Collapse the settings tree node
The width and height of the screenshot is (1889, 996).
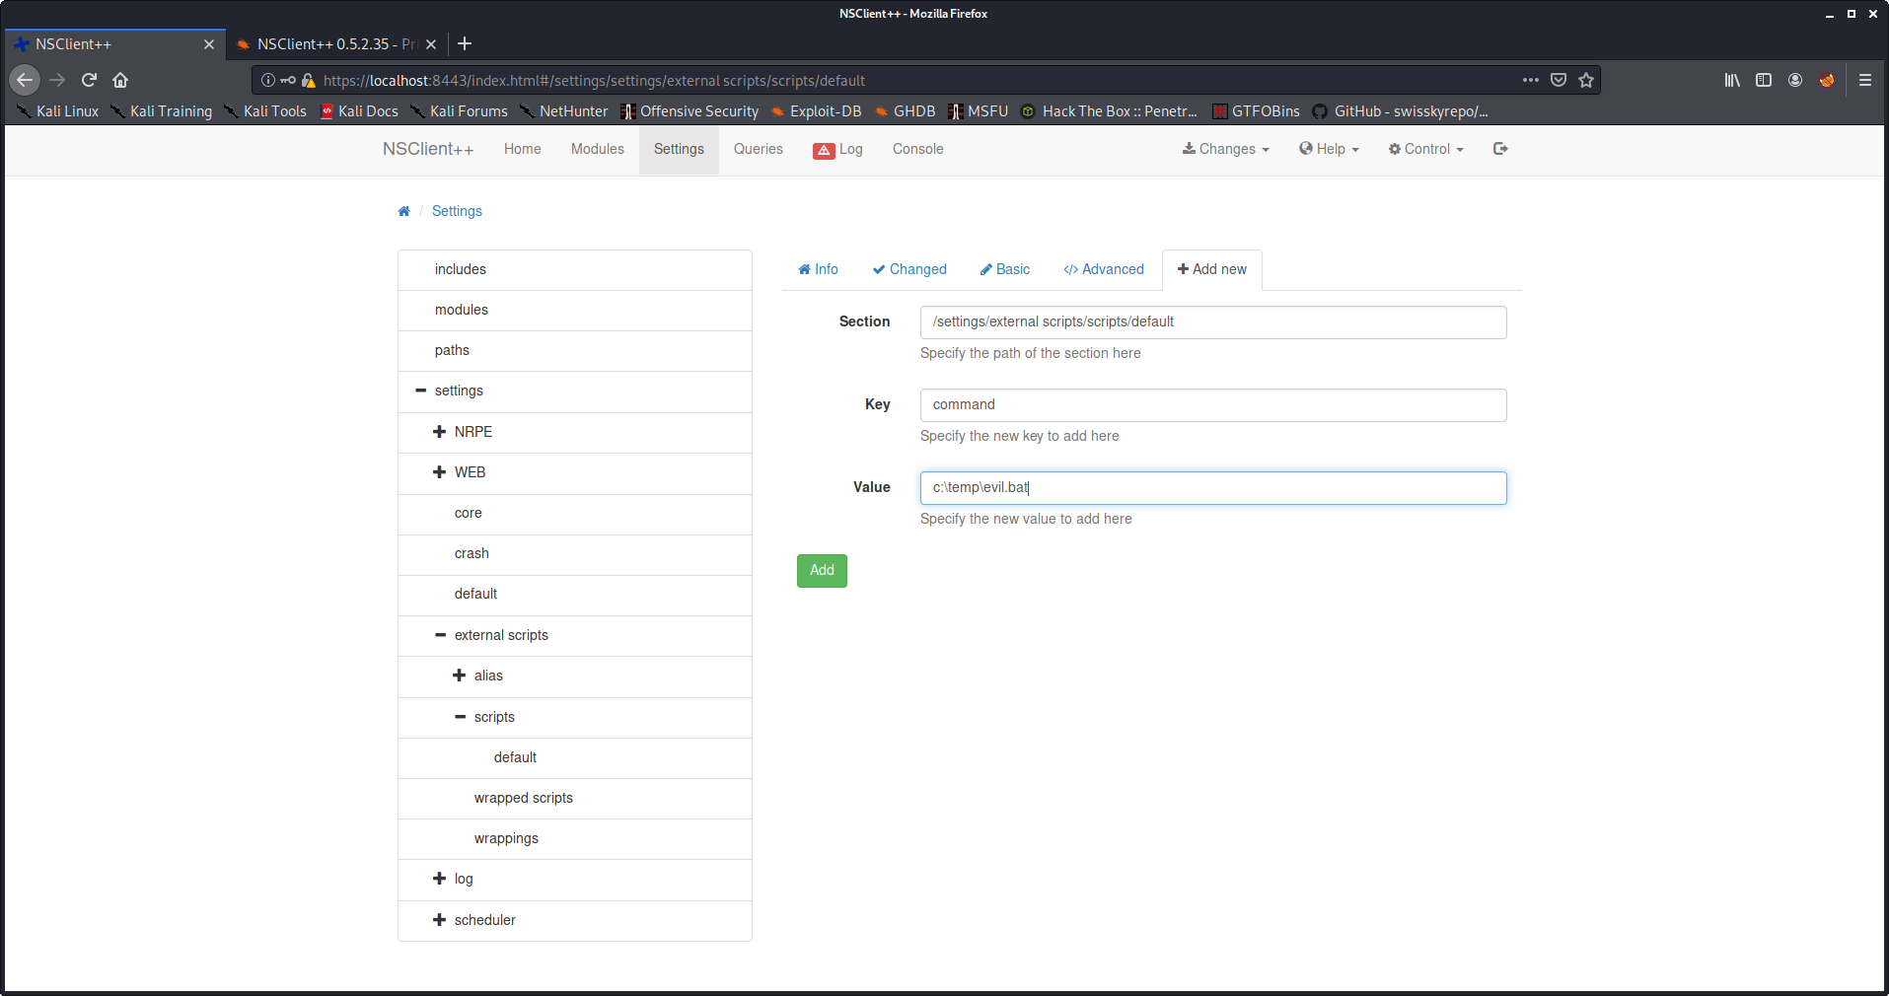tap(421, 391)
